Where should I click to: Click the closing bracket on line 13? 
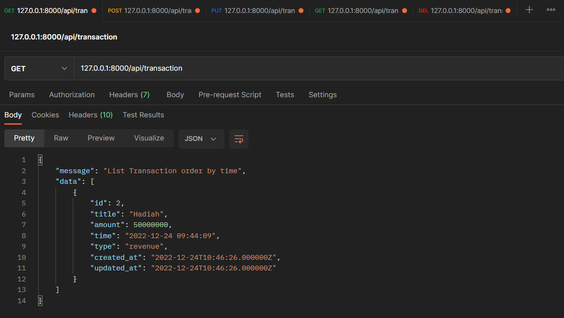[57, 290]
